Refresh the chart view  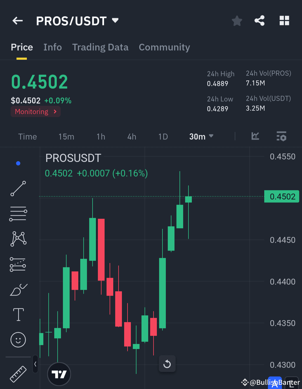[167, 364]
